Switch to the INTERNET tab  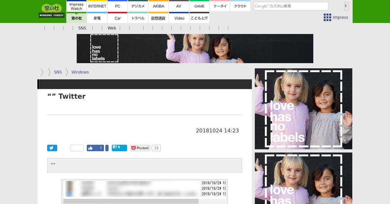point(97,6)
